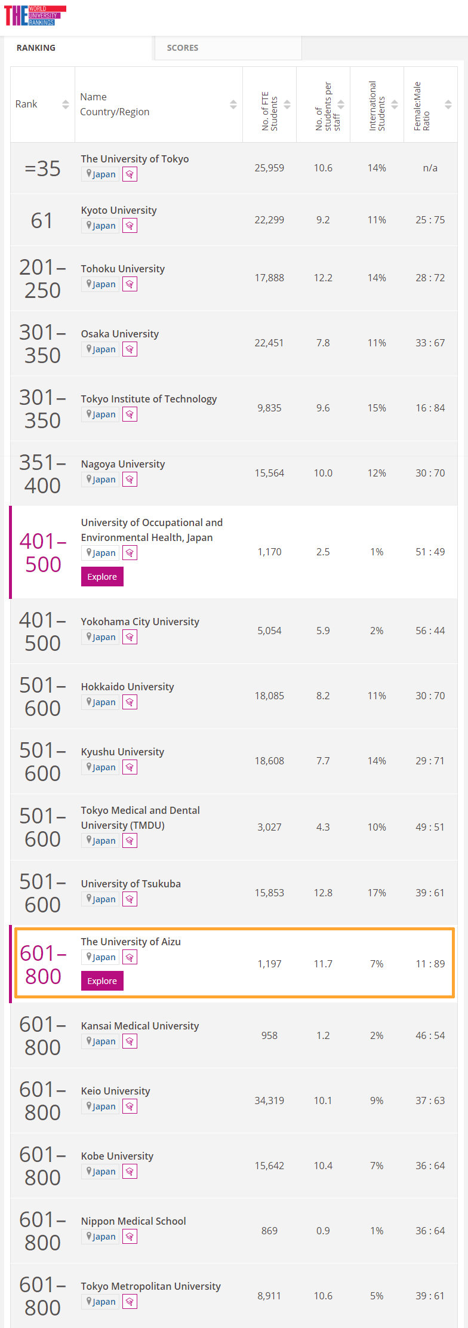The width and height of the screenshot is (468, 1328).
Task: Select the RANKING tab
Action: [x=36, y=48]
